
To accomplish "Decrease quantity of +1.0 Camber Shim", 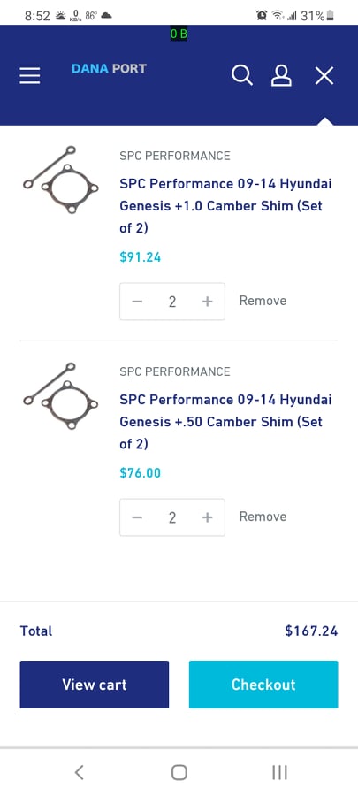I will (137, 302).
